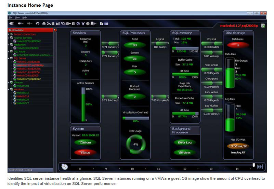Click icon beside melvdx012\sql2008p title
Viewport: 274px width, 189px height.
pyautogui.click(x=263, y=26)
